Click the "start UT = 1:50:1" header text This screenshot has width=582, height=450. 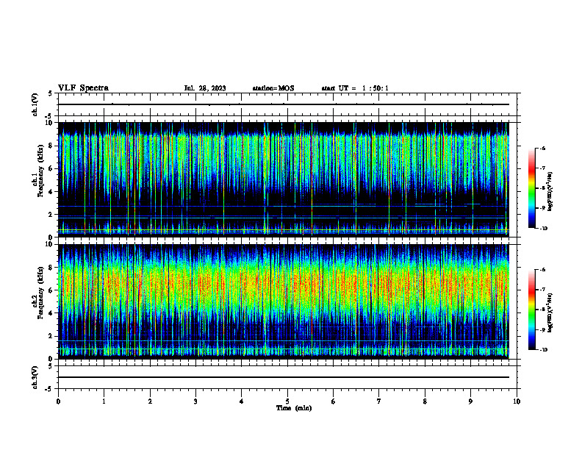pyautogui.click(x=355, y=88)
